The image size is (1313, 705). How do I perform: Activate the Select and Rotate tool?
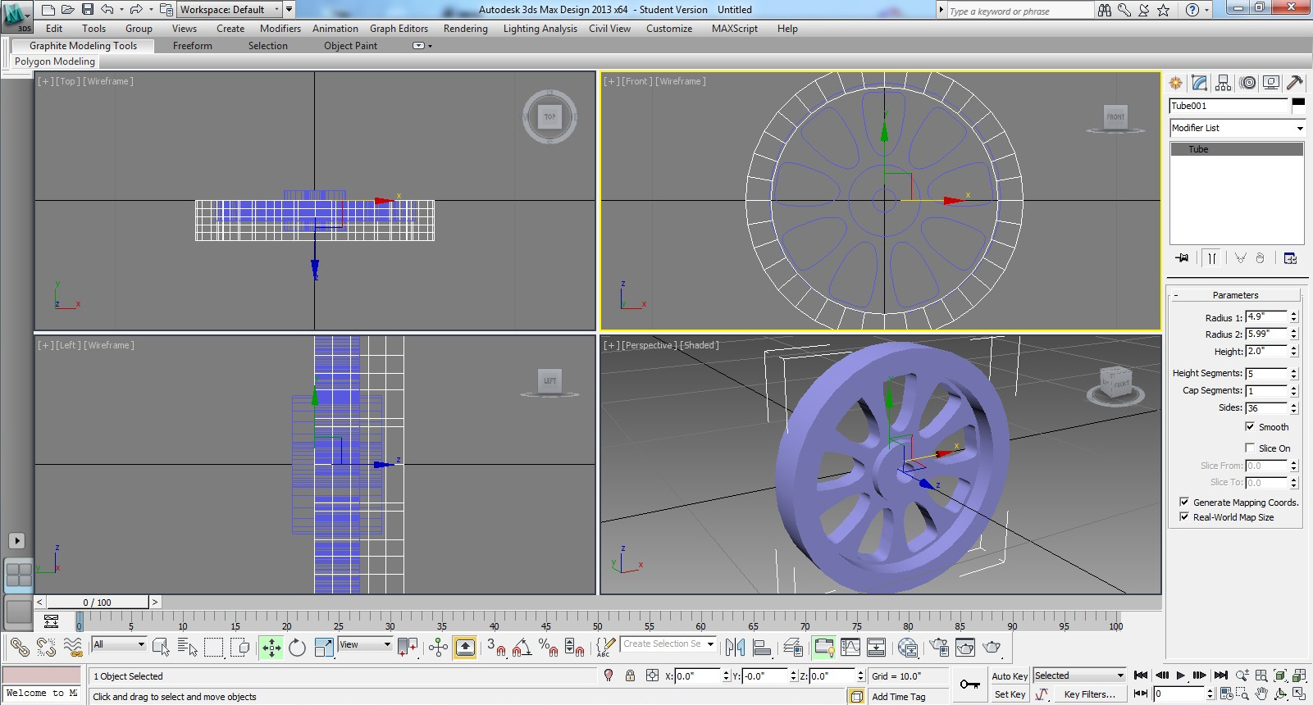pyautogui.click(x=297, y=648)
